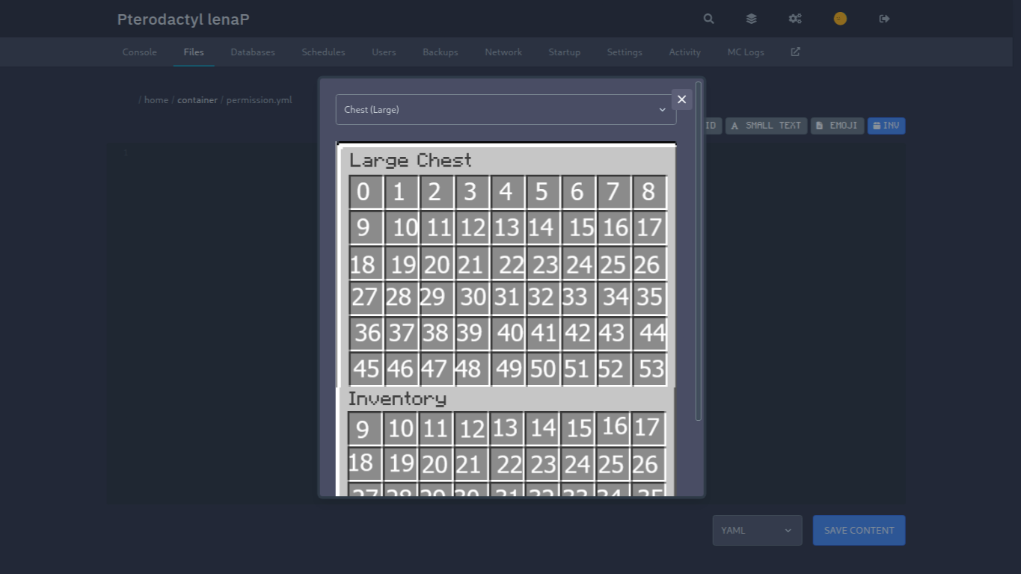This screenshot has height=574, width=1021.
Task: Click the sign out icon
Action: click(884, 19)
